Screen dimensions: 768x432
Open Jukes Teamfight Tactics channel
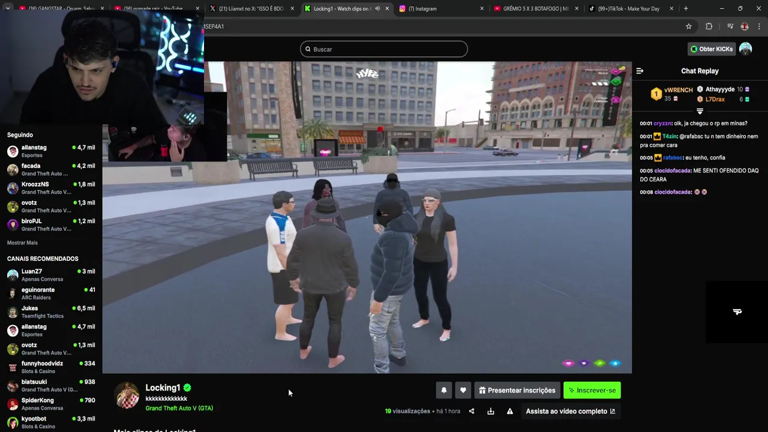click(x=51, y=312)
